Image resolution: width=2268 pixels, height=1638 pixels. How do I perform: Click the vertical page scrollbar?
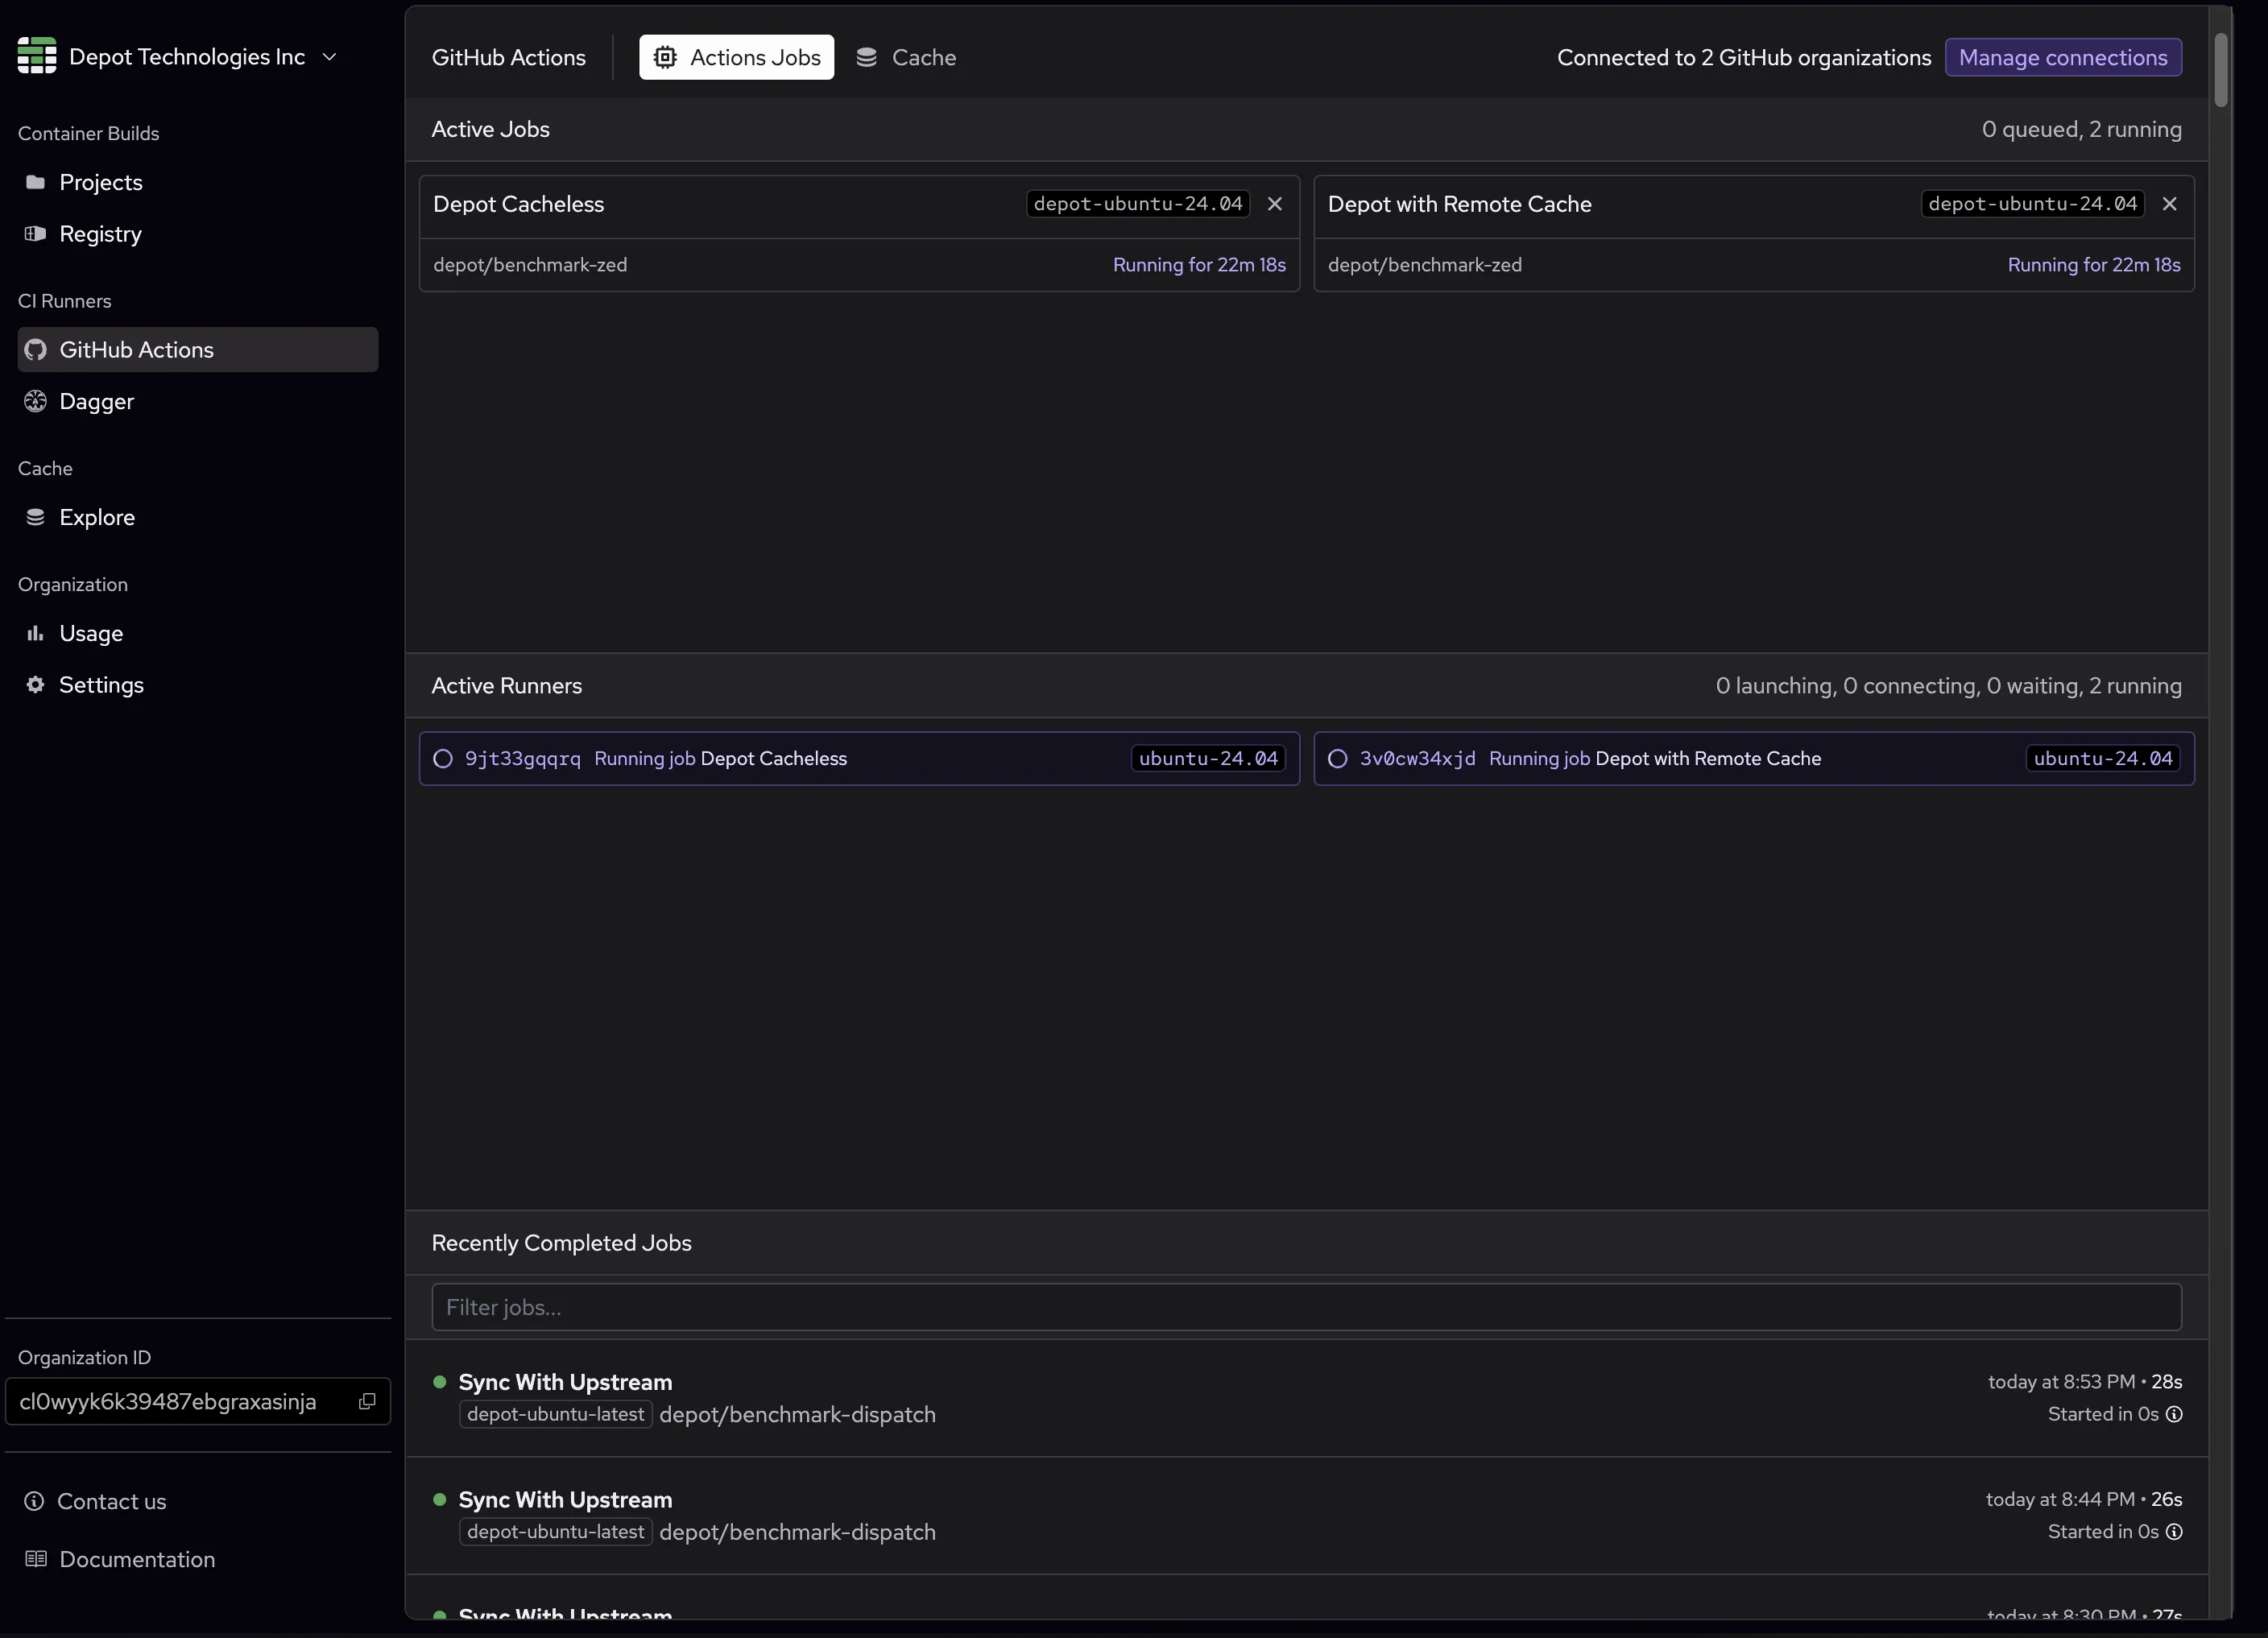(2221, 70)
